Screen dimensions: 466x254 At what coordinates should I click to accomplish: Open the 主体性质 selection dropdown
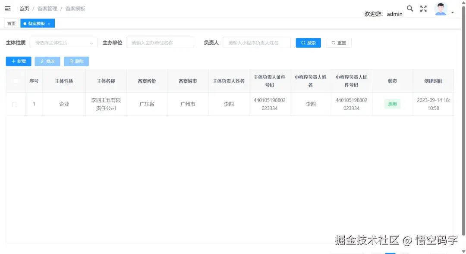pos(63,43)
